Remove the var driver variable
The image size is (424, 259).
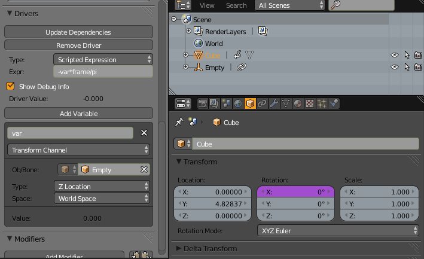point(144,133)
